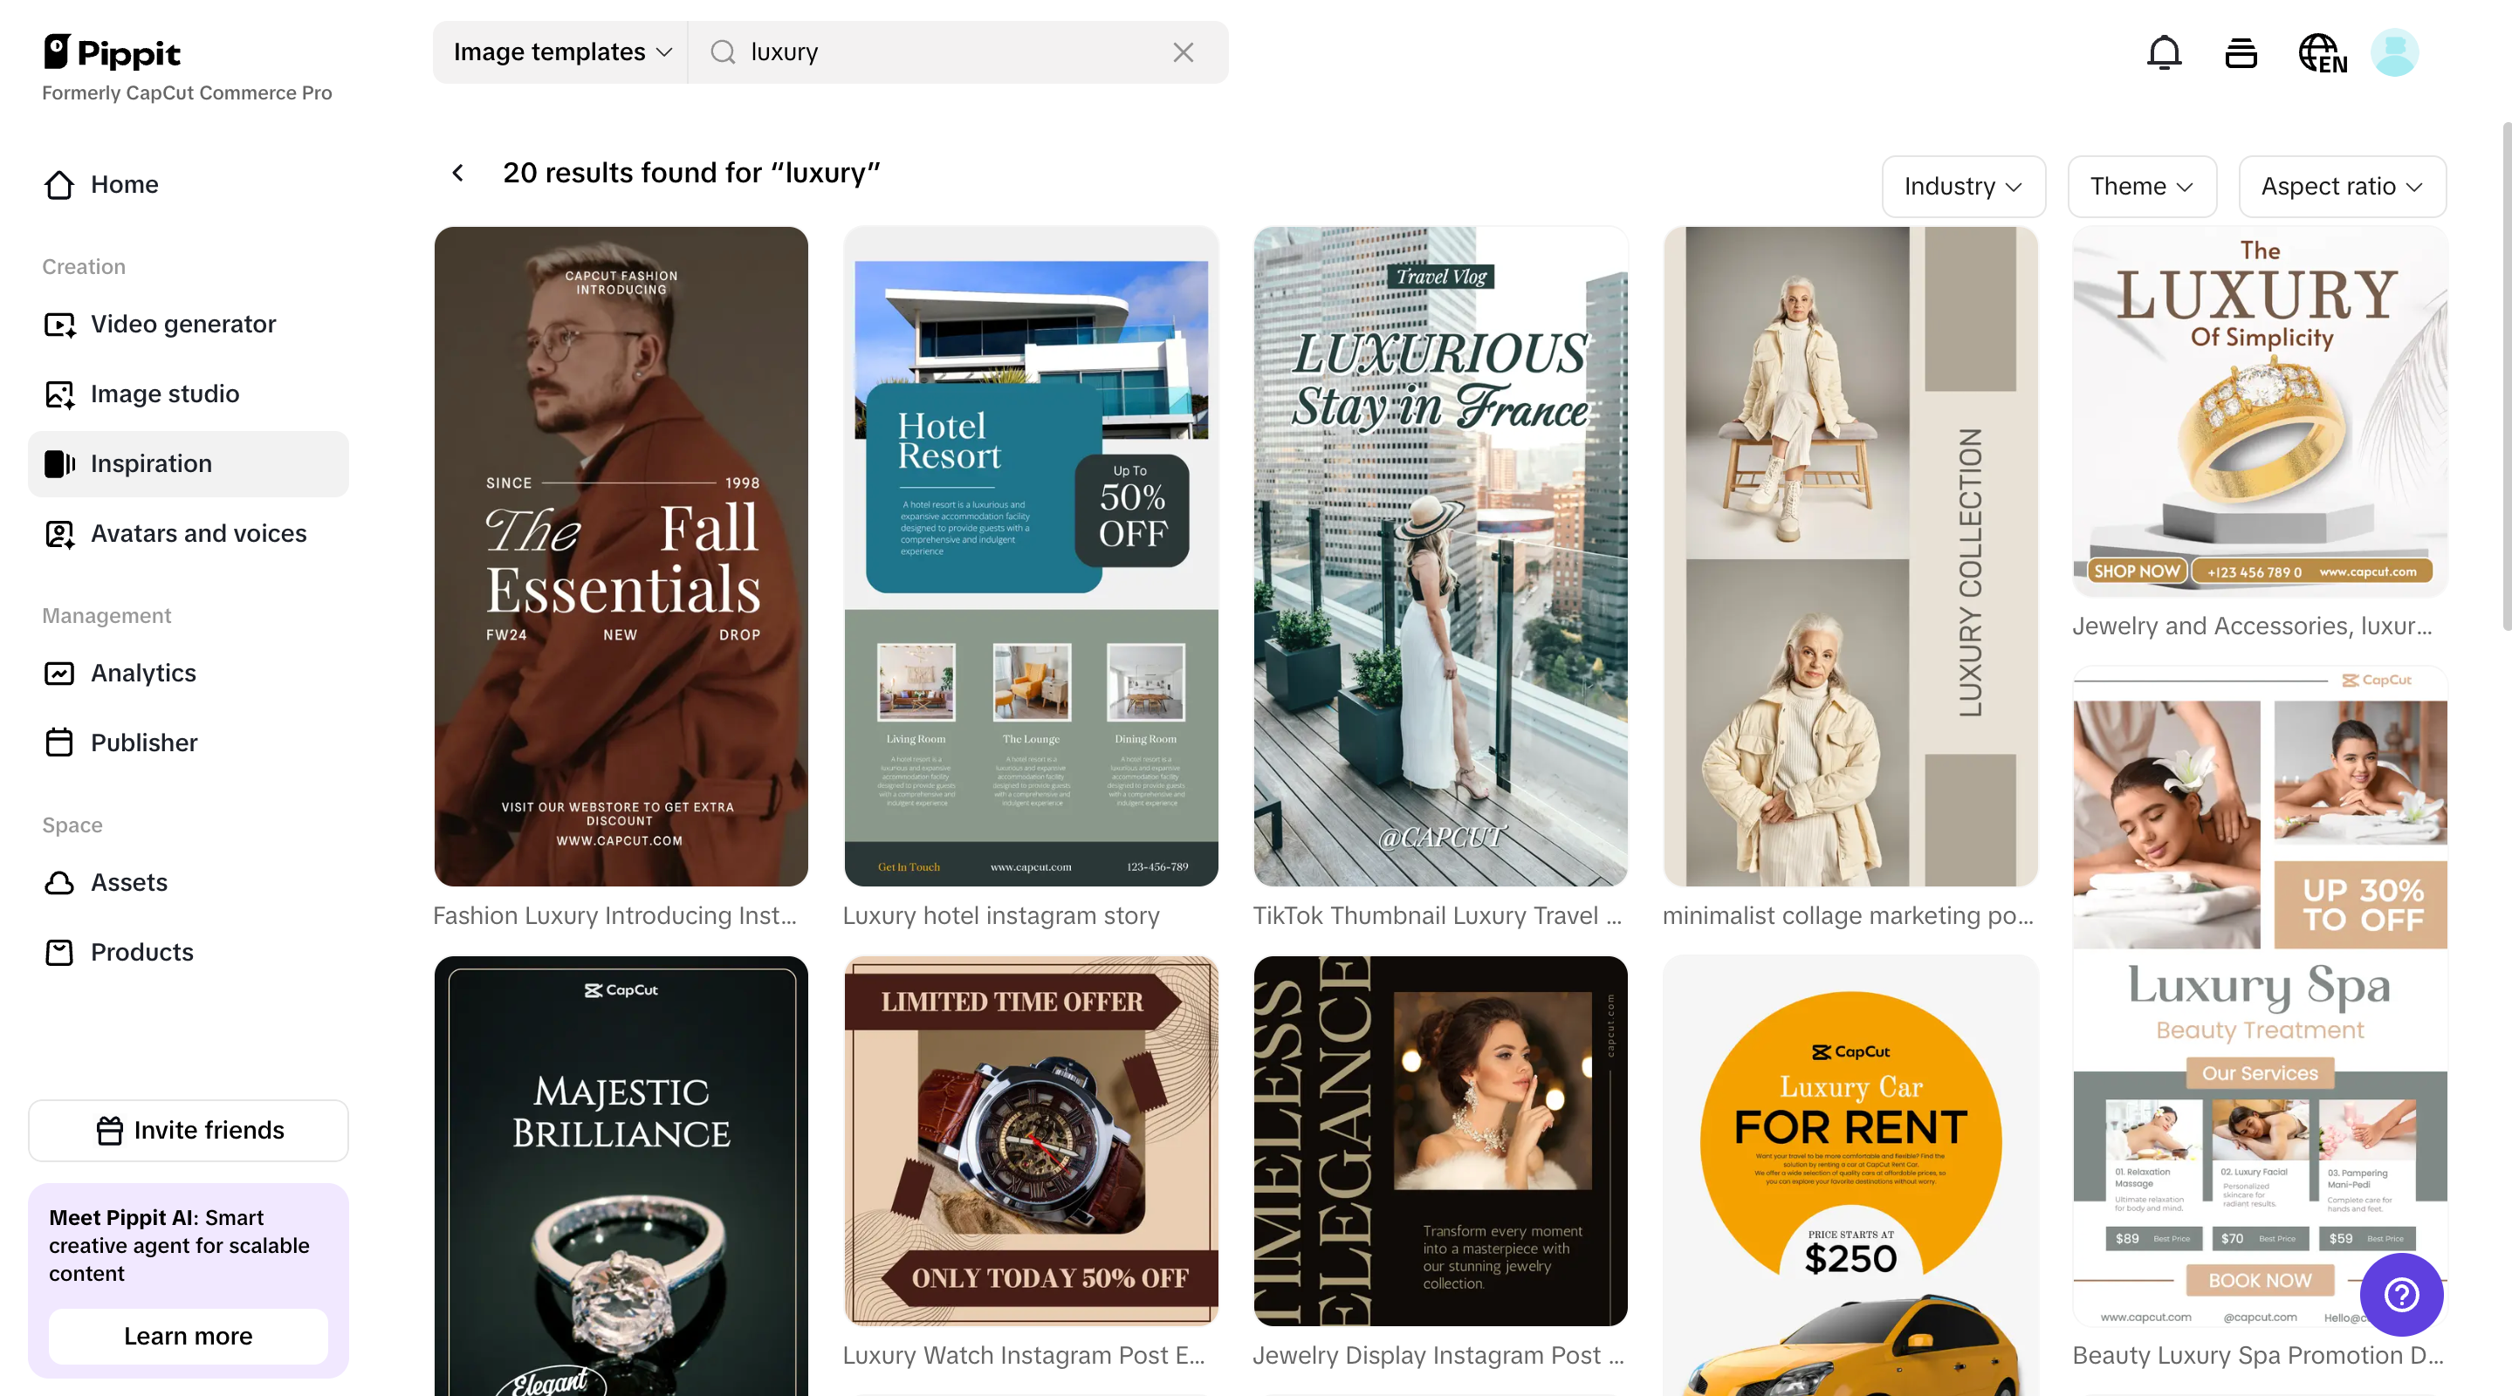The image size is (2512, 1396).
Task: Clear the luxury search text
Action: click(x=1183, y=52)
